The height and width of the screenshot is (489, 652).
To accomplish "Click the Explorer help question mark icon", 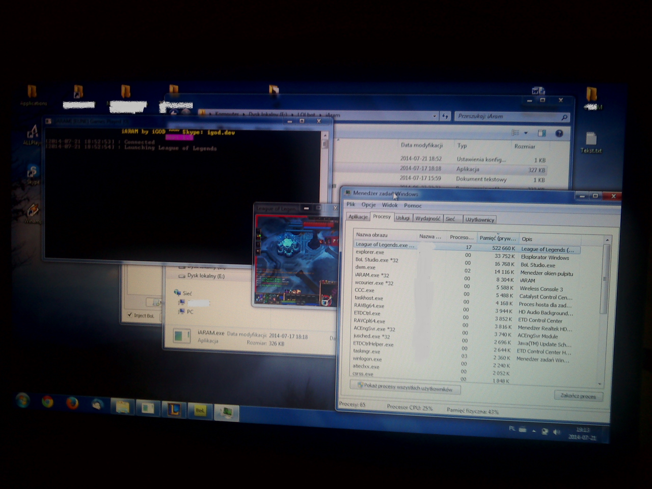I will (559, 133).
